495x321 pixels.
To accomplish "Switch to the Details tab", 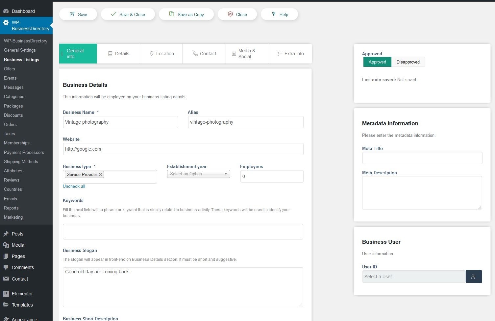I will pyautogui.click(x=118, y=54).
